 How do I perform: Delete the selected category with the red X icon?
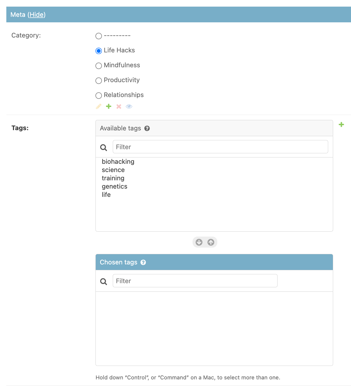119,106
